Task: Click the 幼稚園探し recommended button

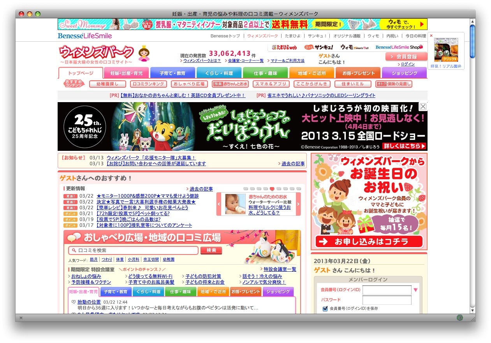Action: tap(107, 84)
